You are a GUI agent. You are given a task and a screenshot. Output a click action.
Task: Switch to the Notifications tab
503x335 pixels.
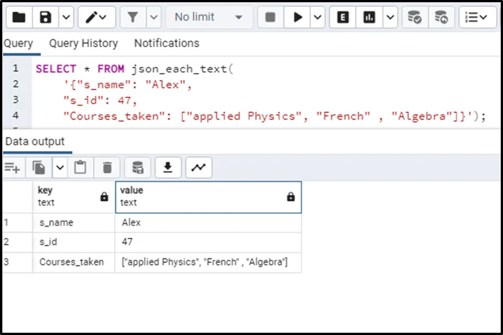pos(167,43)
